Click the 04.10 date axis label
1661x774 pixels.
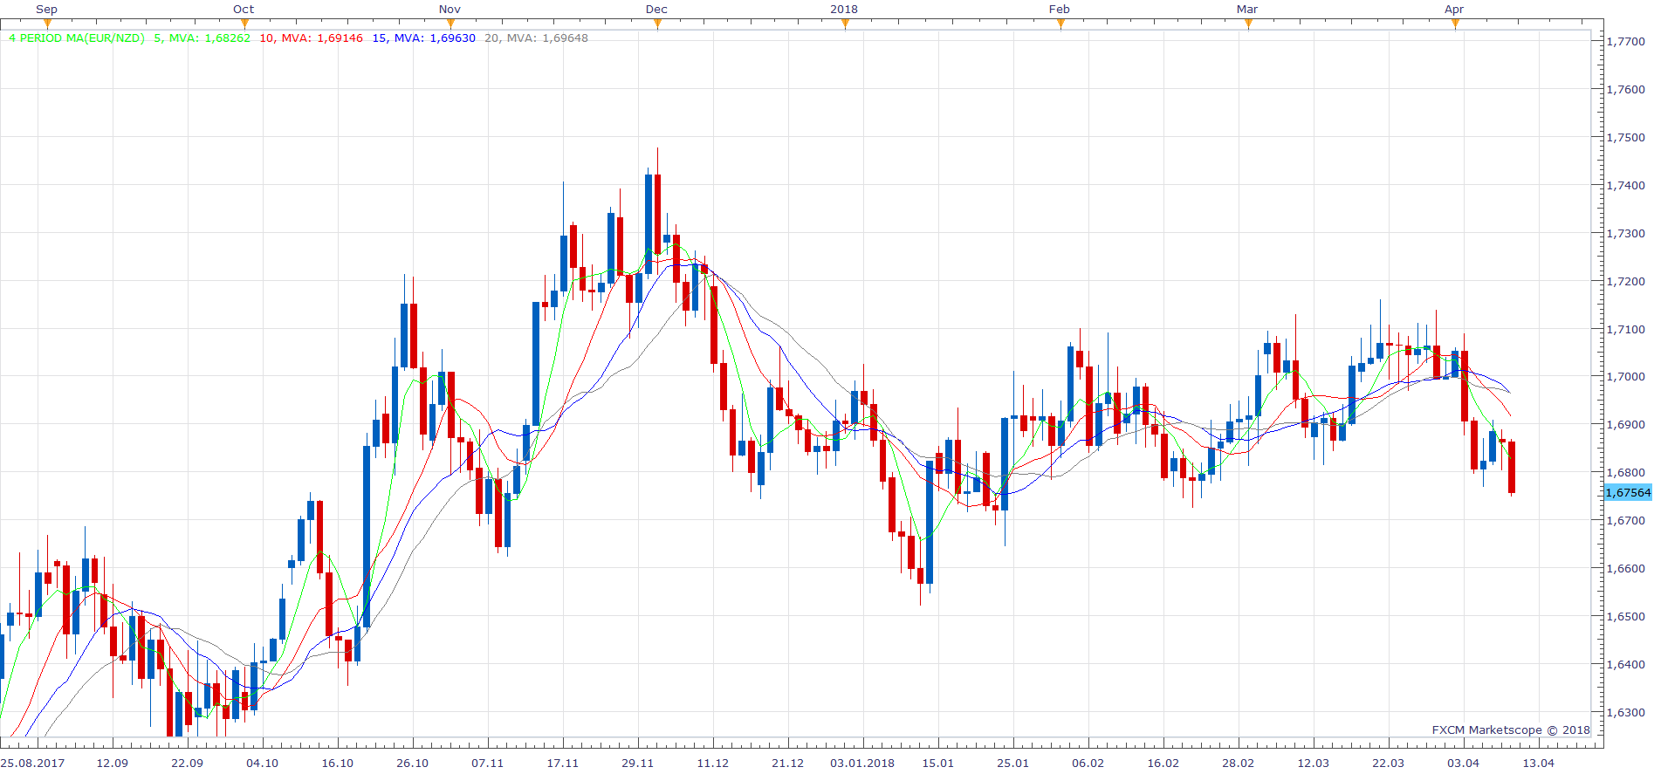coord(262,763)
